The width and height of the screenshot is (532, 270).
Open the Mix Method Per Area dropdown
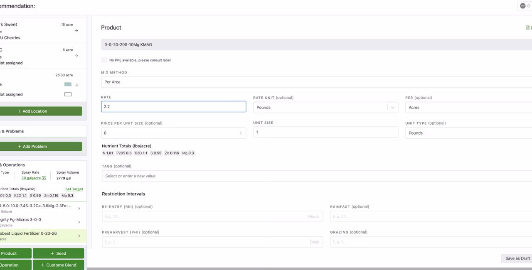(316, 82)
